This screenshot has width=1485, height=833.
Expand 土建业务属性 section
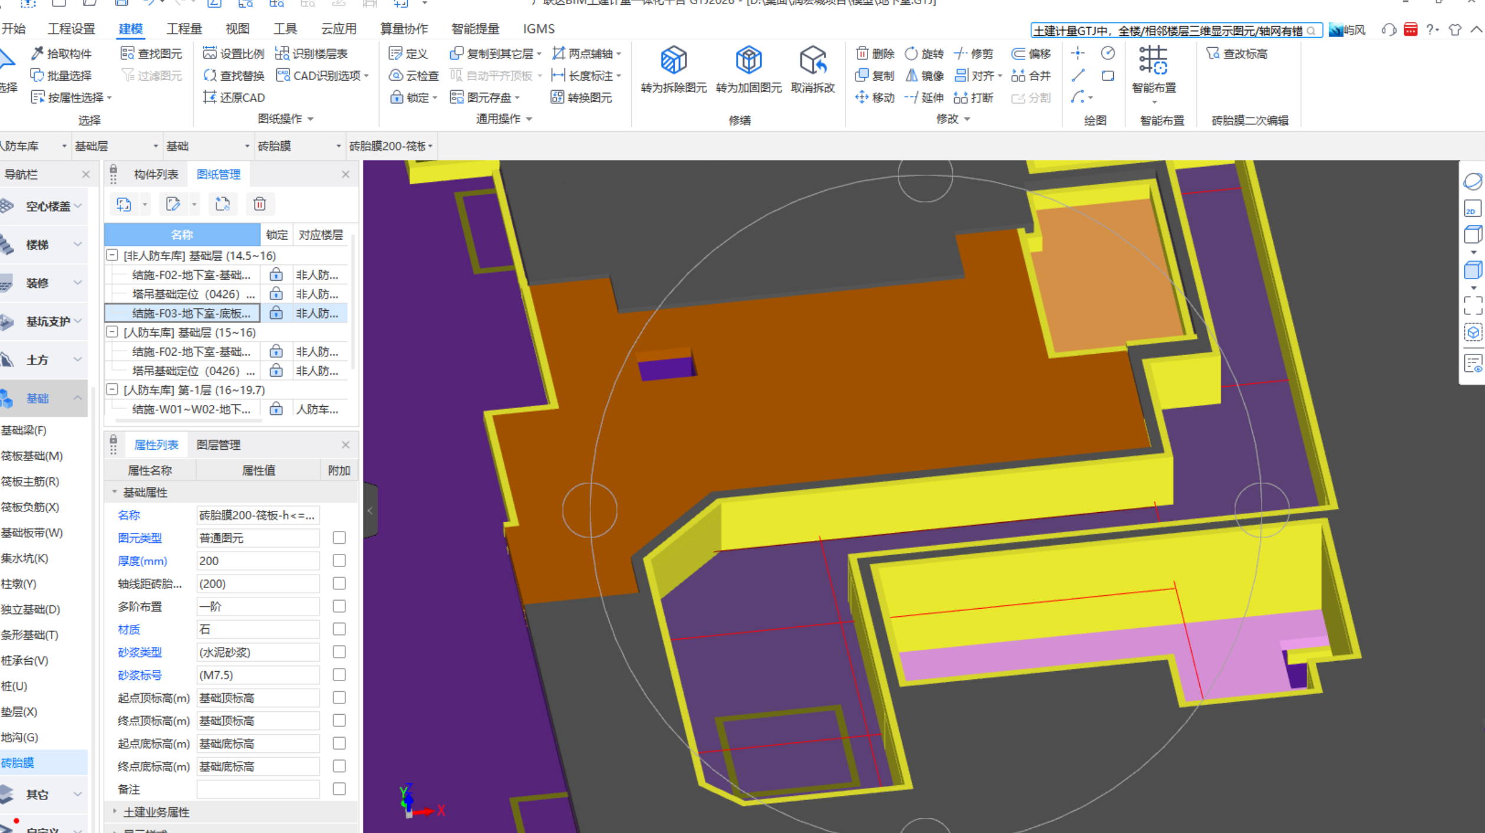(115, 811)
